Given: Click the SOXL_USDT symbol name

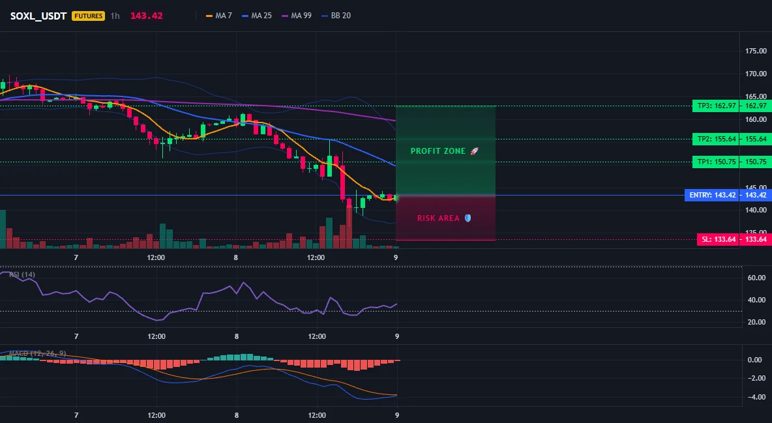Looking at the screenshot, I should (x=38, y=16).
